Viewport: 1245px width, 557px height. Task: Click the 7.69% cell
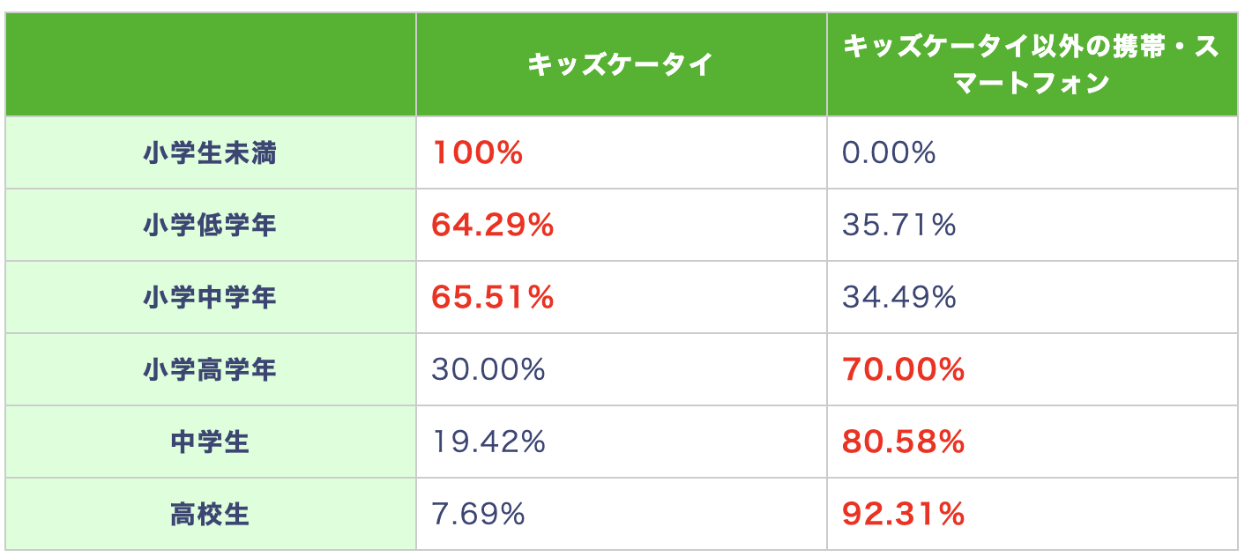pyautogui.click(x=478, y=515)
